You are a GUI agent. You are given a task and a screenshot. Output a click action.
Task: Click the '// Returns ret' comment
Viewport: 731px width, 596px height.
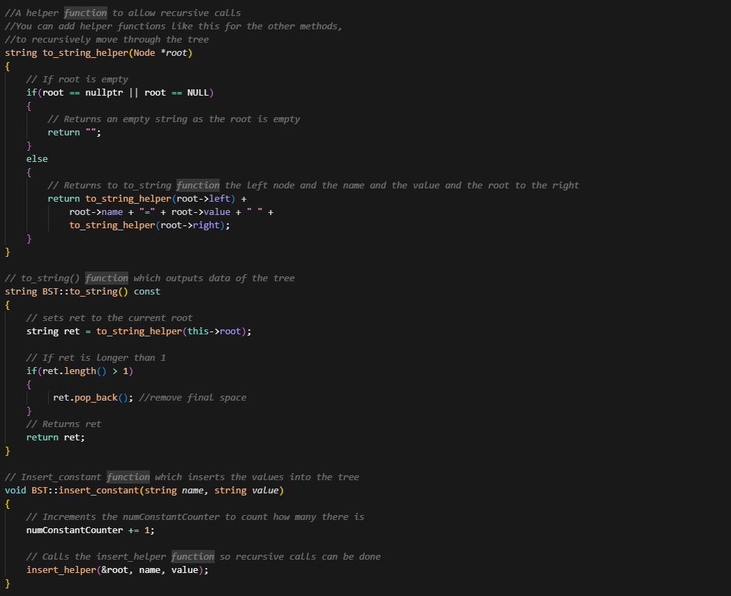tap(63, 424)
